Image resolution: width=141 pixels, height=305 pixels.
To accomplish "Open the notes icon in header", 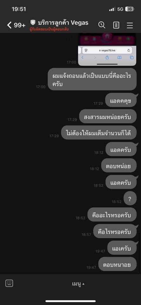I will [x=116, y=25].
